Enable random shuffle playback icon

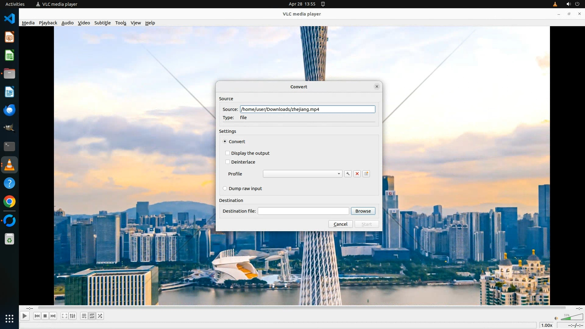pos(100,316)
